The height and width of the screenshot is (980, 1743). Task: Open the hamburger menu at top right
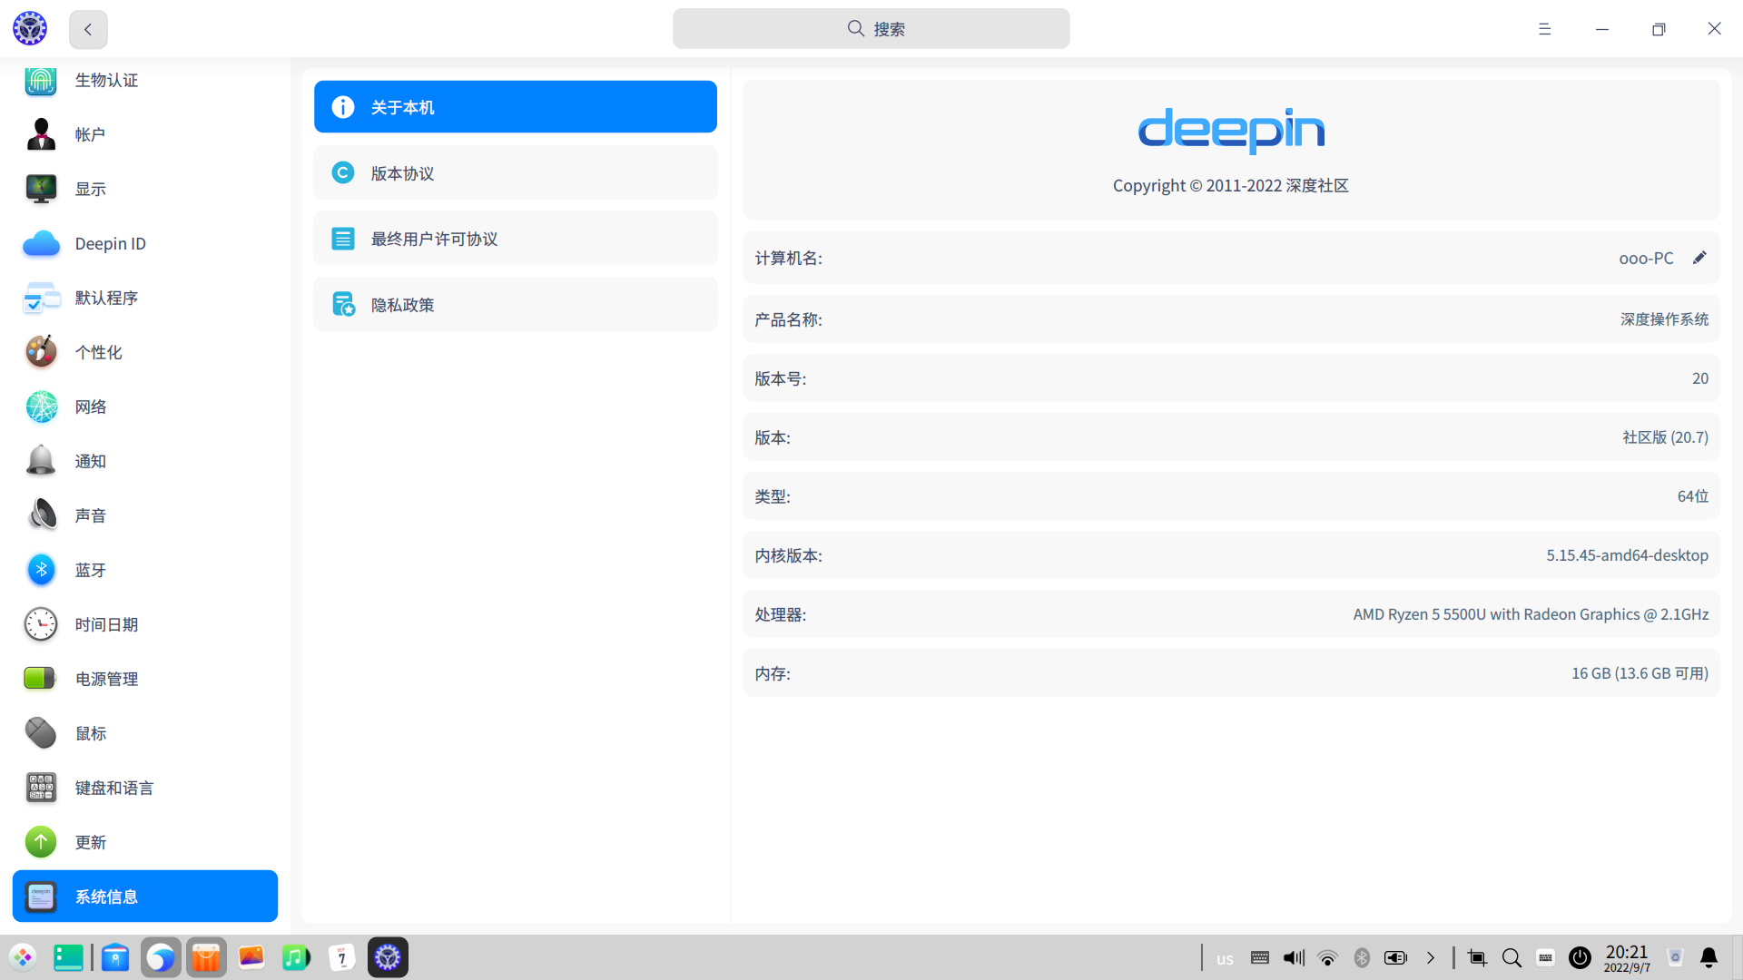[x=1545, y=29]
